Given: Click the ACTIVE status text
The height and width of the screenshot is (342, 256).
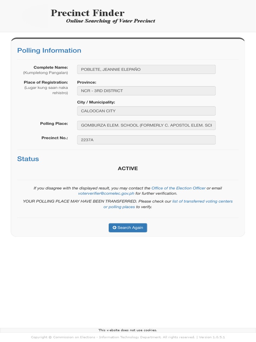Looking at the screenshot, I should (128, 169).
